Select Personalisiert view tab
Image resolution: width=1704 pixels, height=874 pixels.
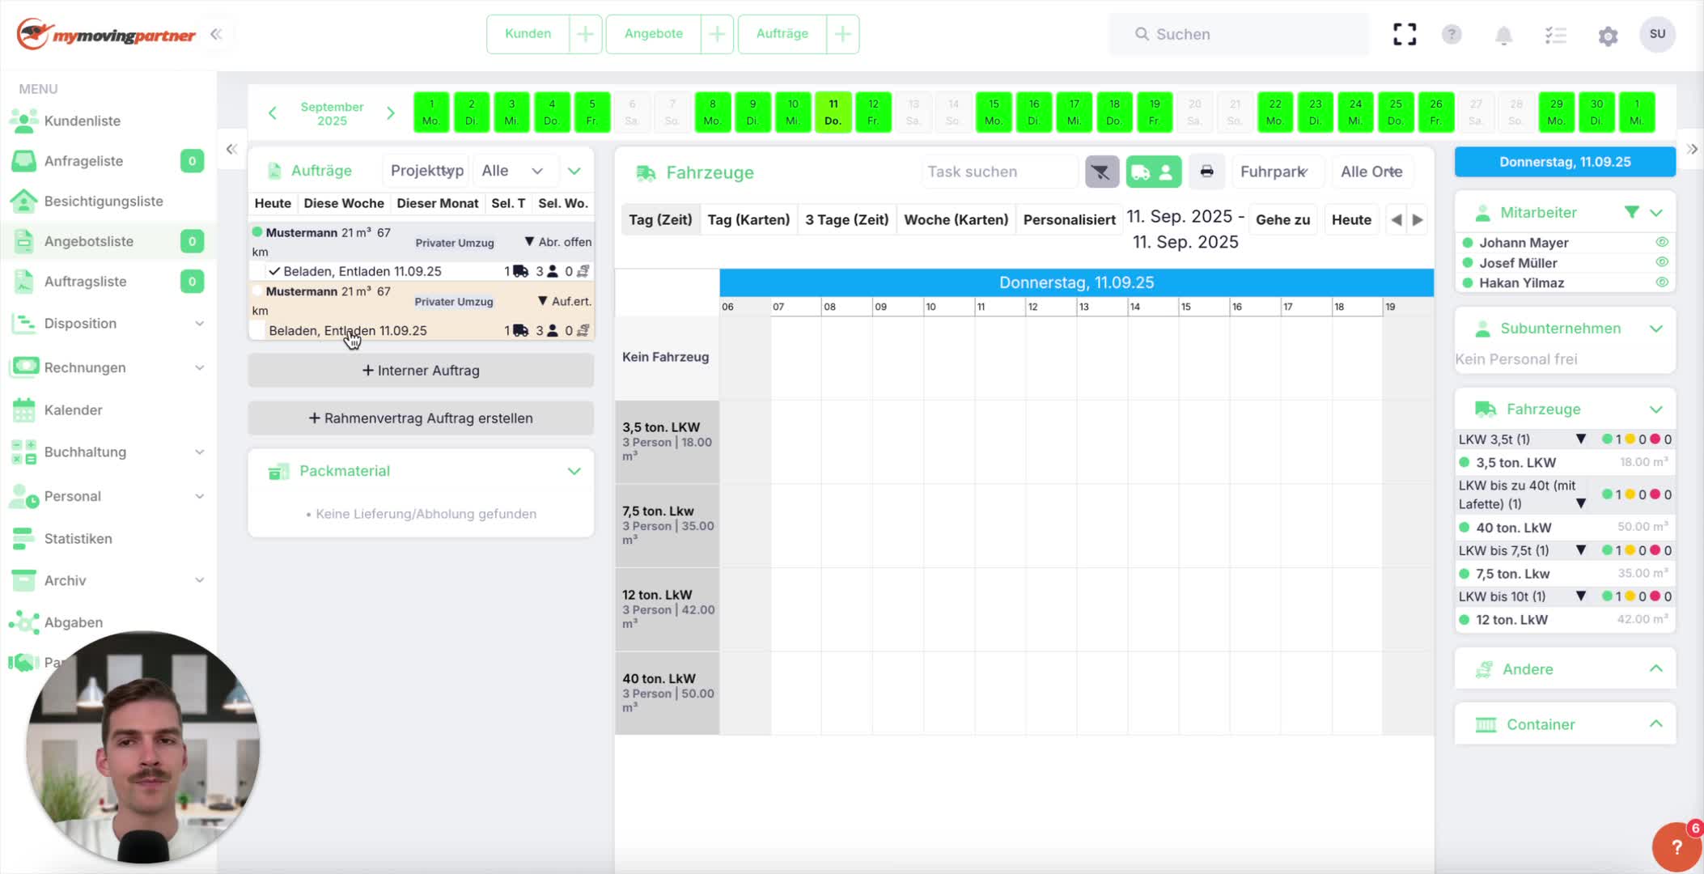click(x=1069, y=220)
